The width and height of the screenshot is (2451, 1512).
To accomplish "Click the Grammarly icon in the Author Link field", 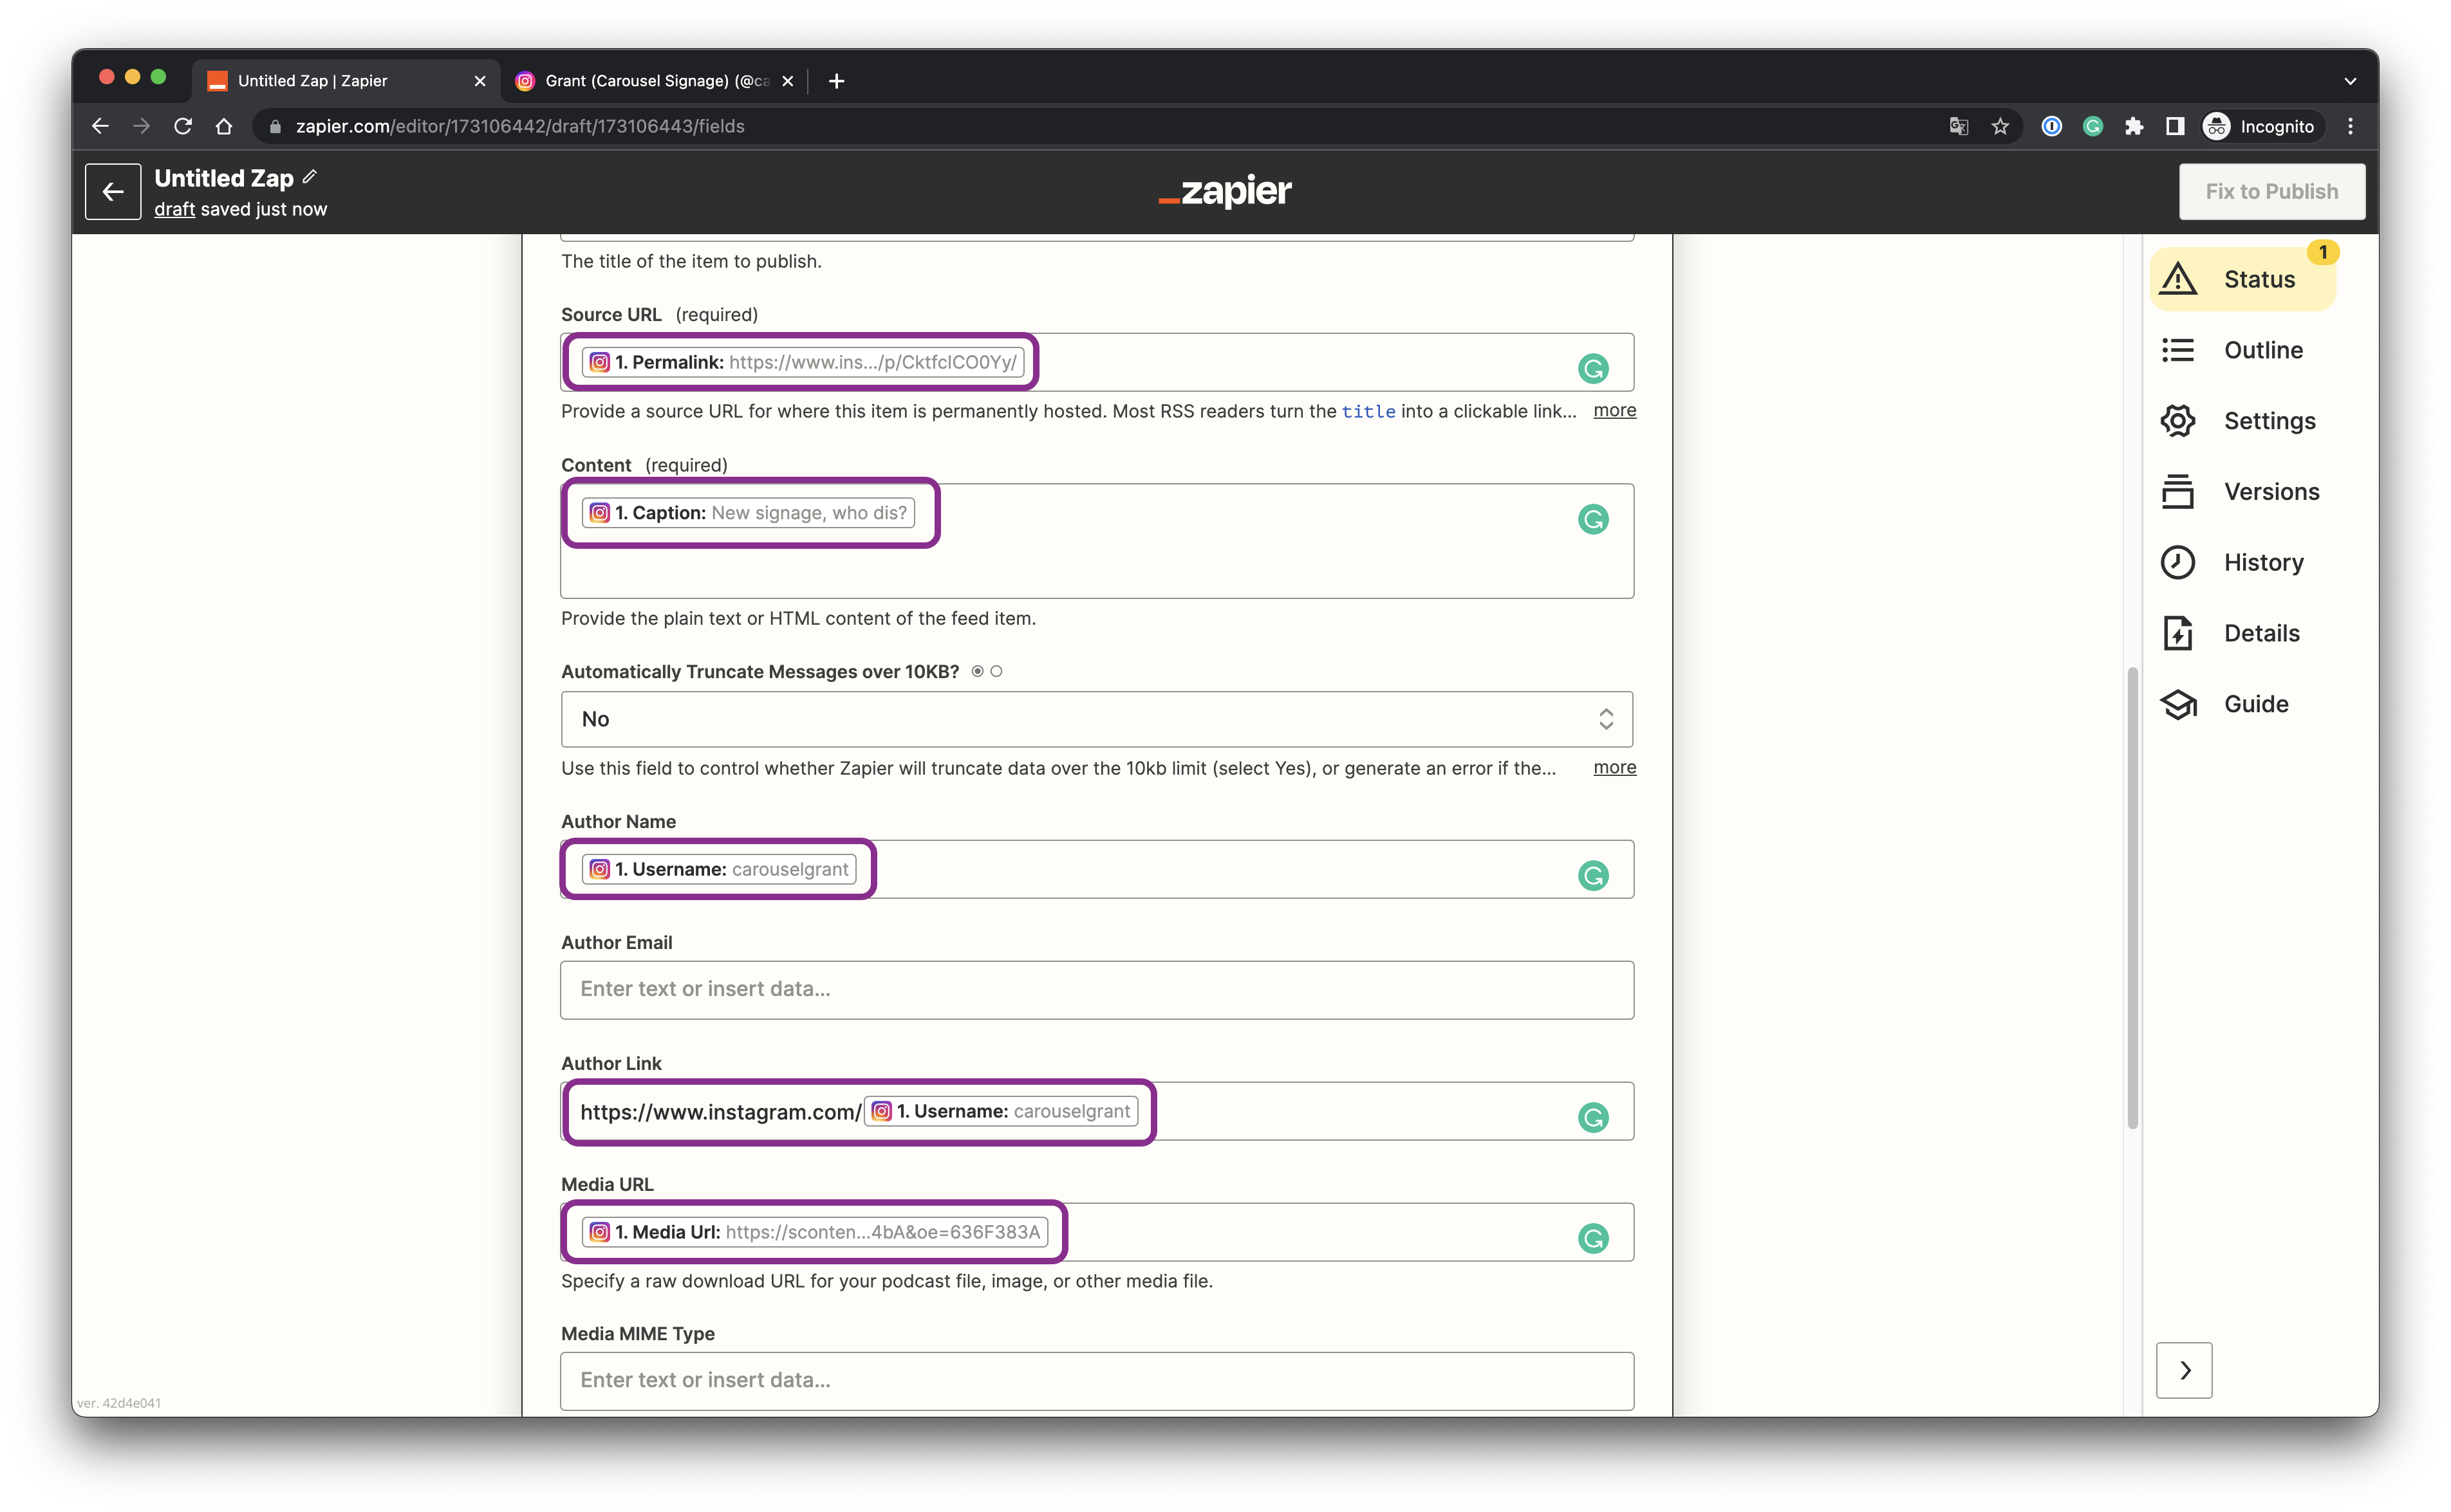I will [1592, 1117].
